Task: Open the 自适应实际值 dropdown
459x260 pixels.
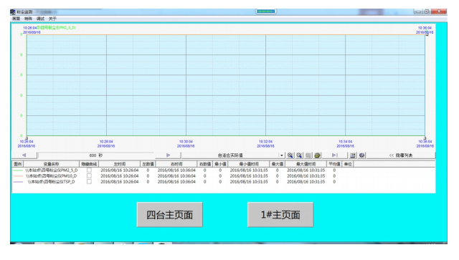Action: click(x=281, y=155)
